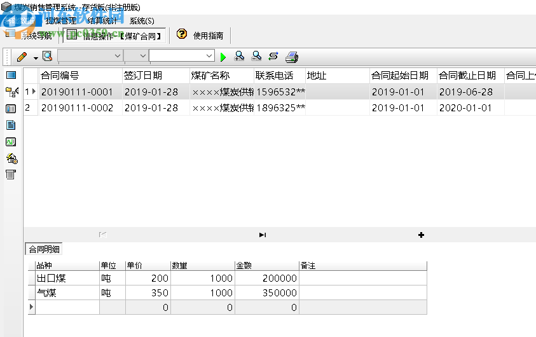
Task: Click the 煤矿名称 column header
Action: coord(222,76)
